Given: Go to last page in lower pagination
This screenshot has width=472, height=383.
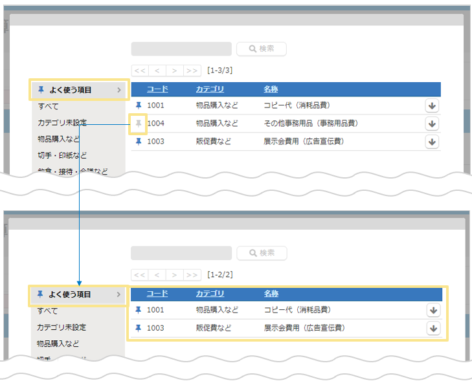Looking at the screenshot, I should coord(192,274).
